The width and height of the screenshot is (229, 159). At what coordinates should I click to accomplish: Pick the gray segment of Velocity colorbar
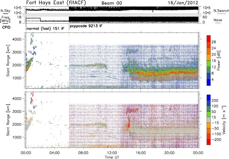[209, 120]
